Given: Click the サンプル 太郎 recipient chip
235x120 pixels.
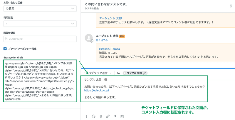Looking at the screenshot, I should coord(134,73).
